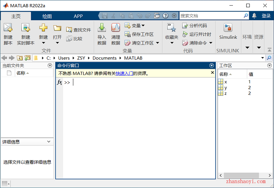Open a file with 打开 folder icon
Screen dimensions: 274x188
point(57,28)
